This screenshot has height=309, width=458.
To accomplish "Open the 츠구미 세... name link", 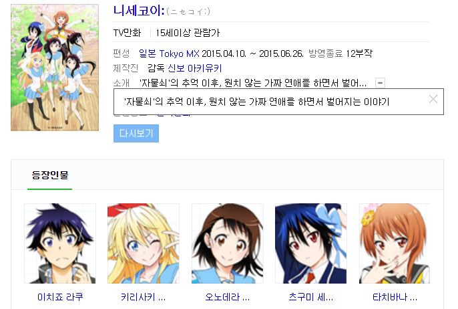I will pyautogui.click(x=311, y=297).
